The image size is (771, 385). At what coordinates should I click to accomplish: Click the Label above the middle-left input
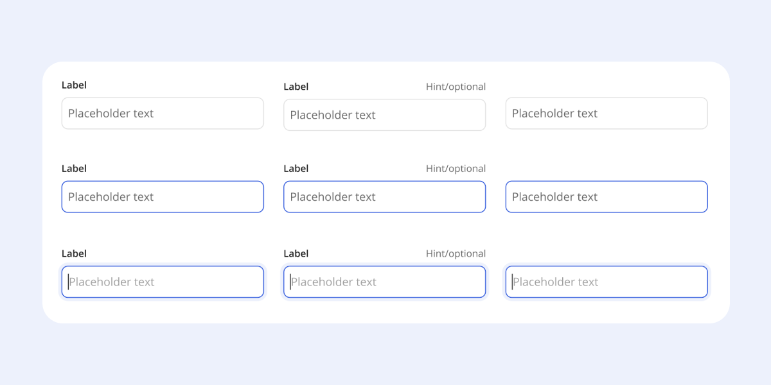[74, 168]
